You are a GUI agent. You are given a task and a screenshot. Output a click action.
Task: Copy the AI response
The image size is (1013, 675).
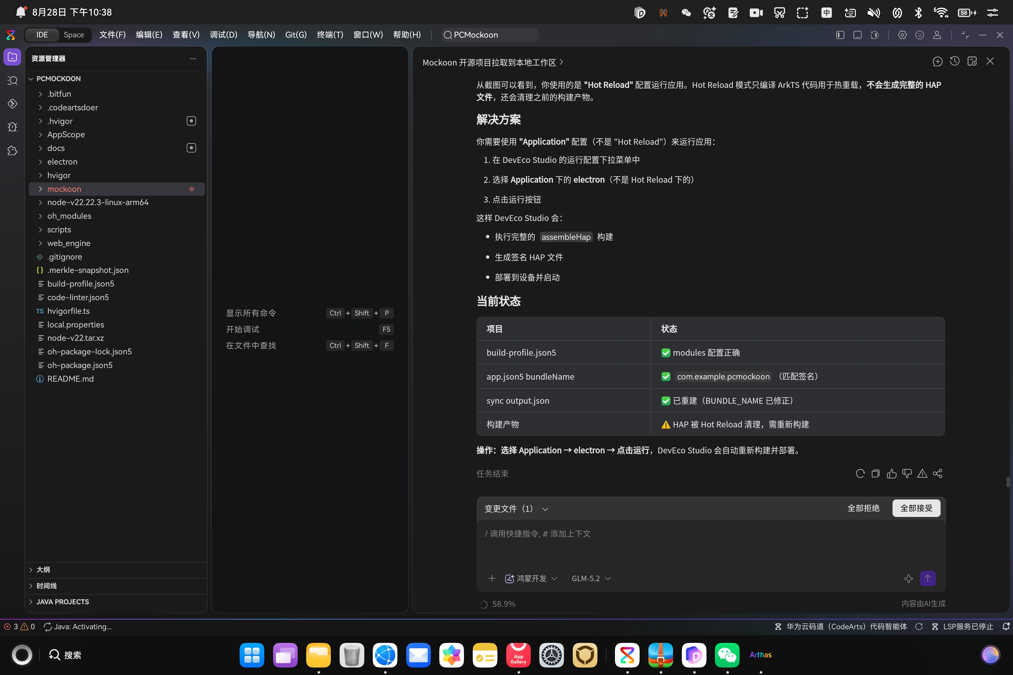pos(876,473)
